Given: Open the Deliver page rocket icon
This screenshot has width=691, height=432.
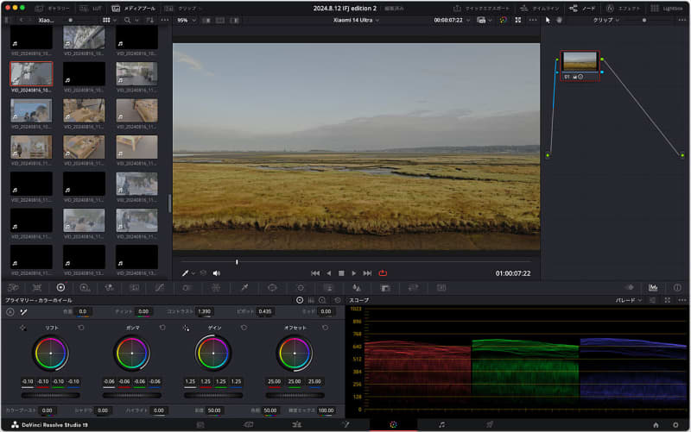Looking at the screenshot, I should 489,424.
